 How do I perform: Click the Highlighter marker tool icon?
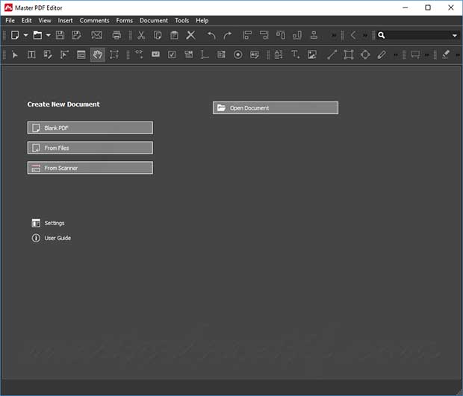pos(446,54)
